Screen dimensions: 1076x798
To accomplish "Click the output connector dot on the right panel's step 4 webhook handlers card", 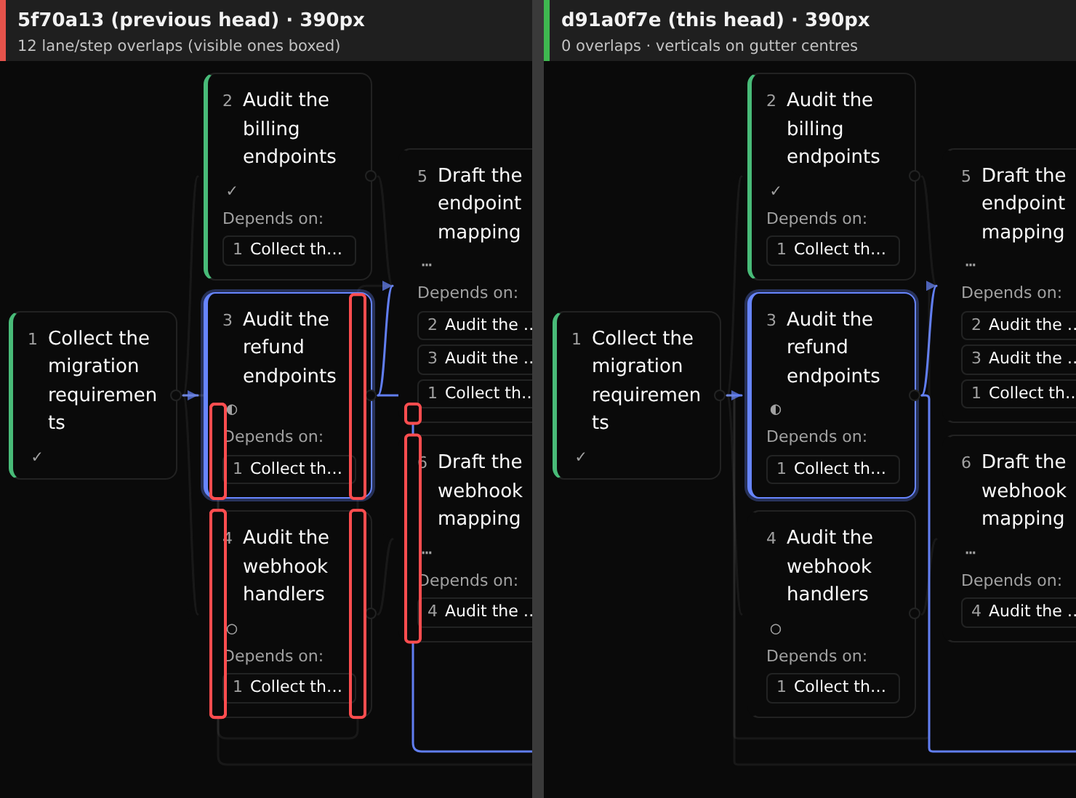I will (915, 613).
